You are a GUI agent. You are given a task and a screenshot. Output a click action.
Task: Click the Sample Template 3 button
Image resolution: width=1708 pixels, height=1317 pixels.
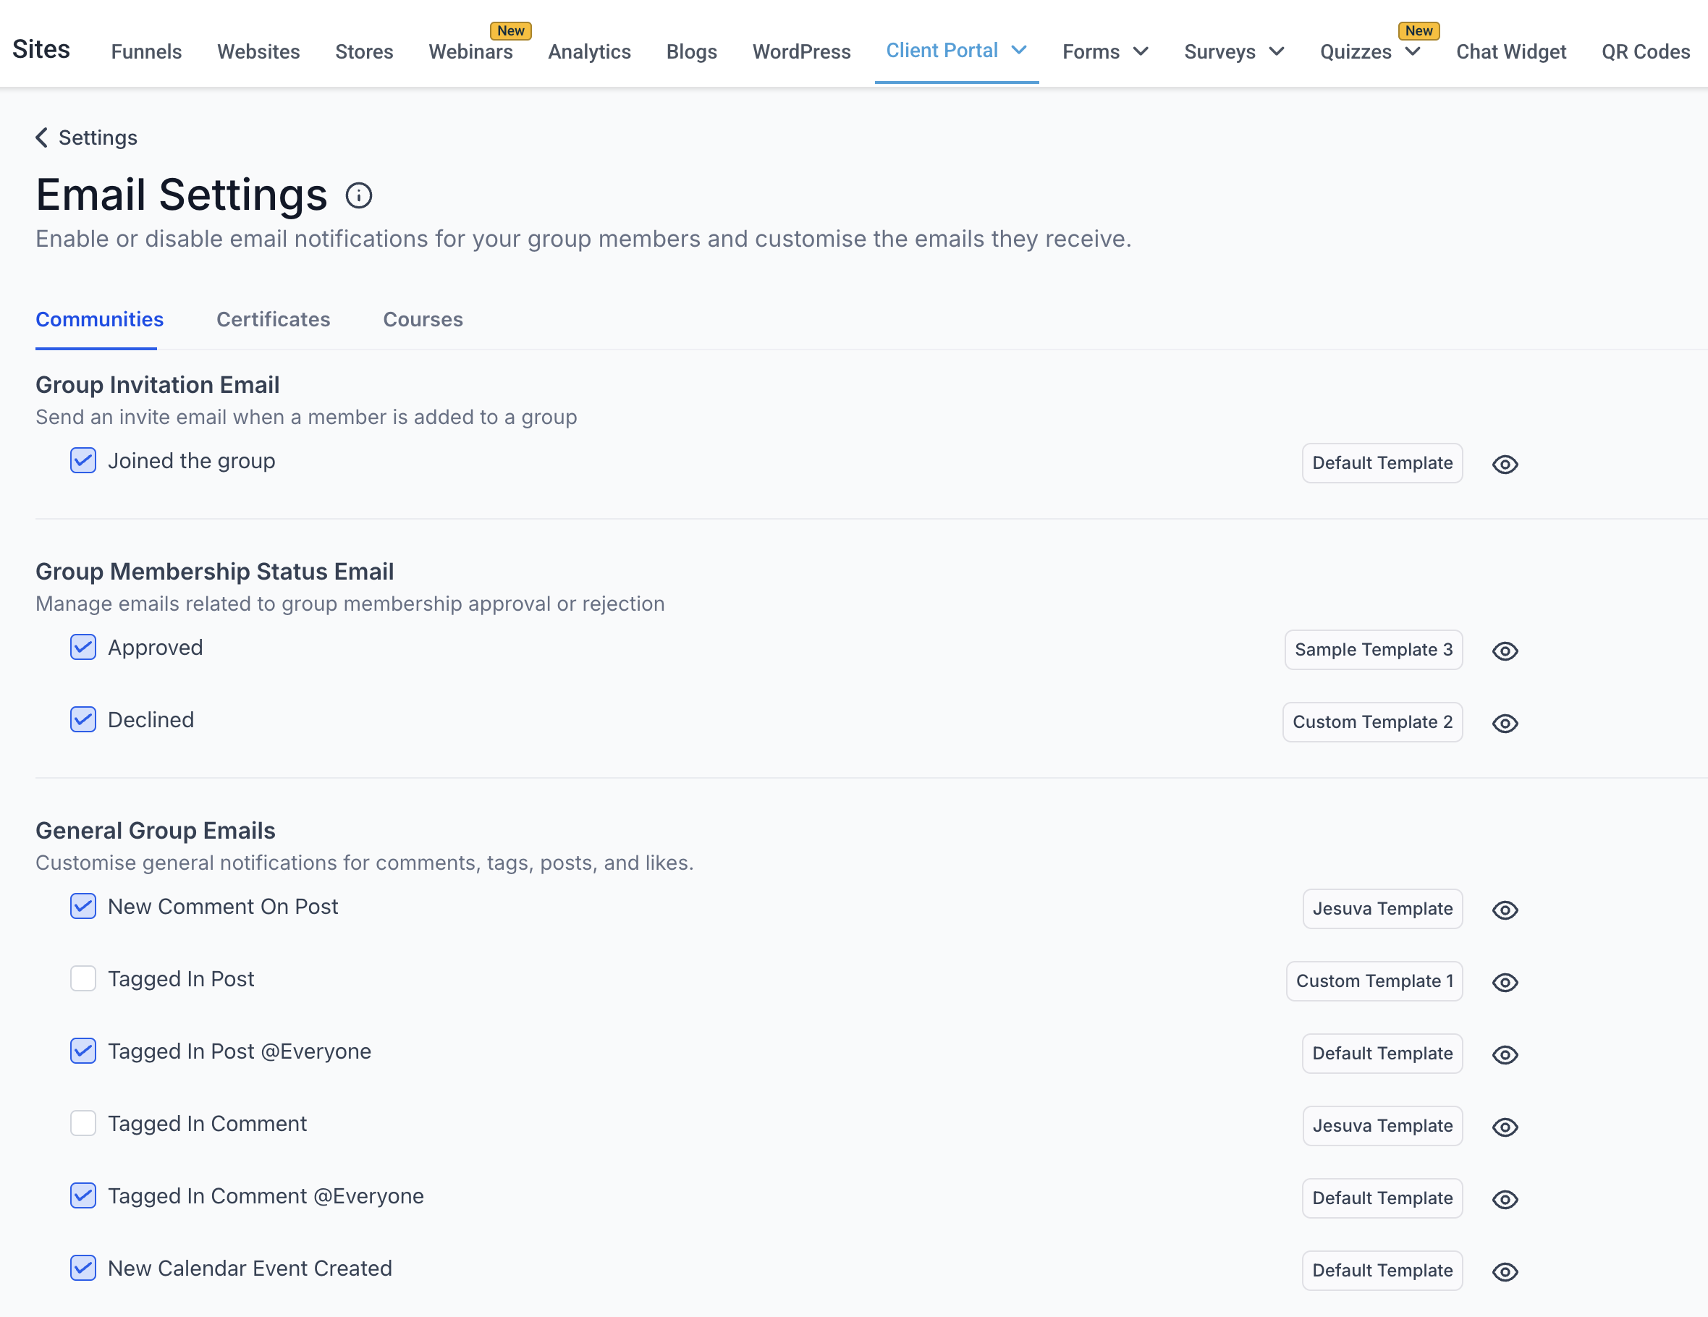(x=1372, y=650)
